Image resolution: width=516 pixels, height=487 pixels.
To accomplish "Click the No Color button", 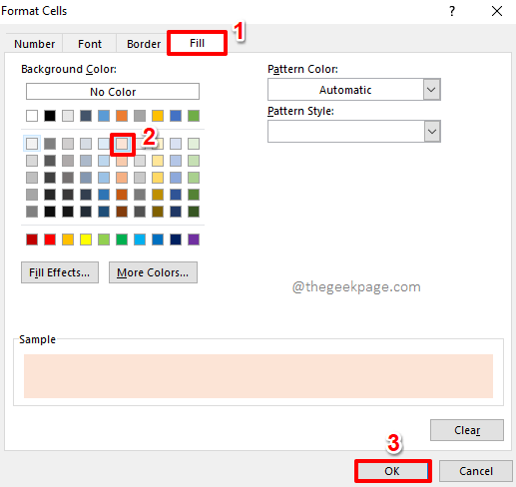I will tap(113, 92).
